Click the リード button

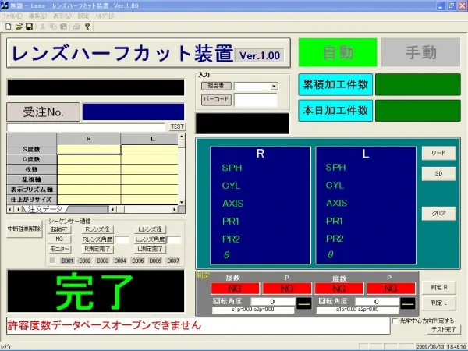click(x=438, y=153)
